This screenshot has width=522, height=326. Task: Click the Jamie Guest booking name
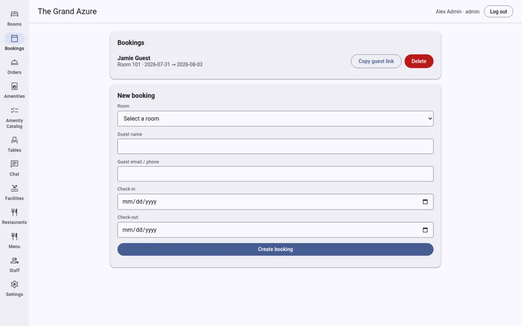coord(134,58)
